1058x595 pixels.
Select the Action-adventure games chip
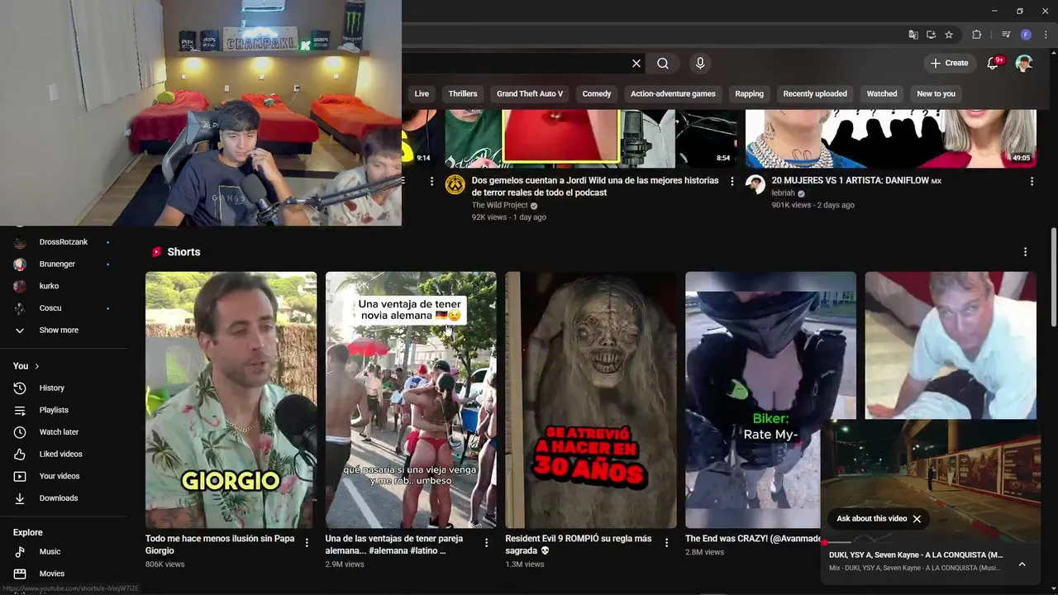[x=673, y=93]
